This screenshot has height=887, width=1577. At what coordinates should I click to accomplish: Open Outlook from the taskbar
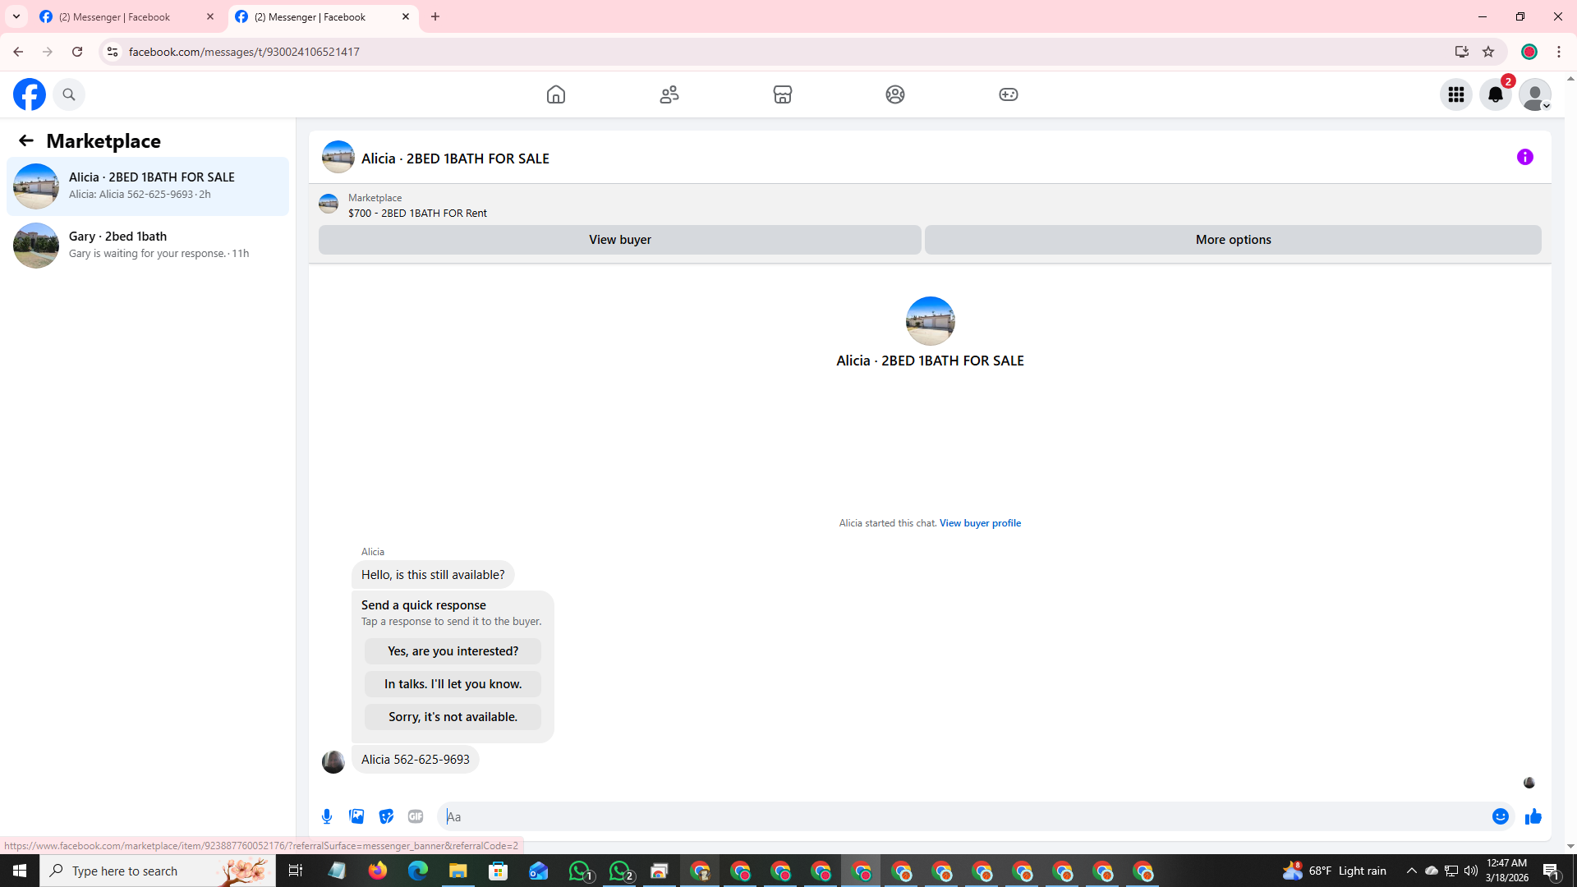point(539,871)
